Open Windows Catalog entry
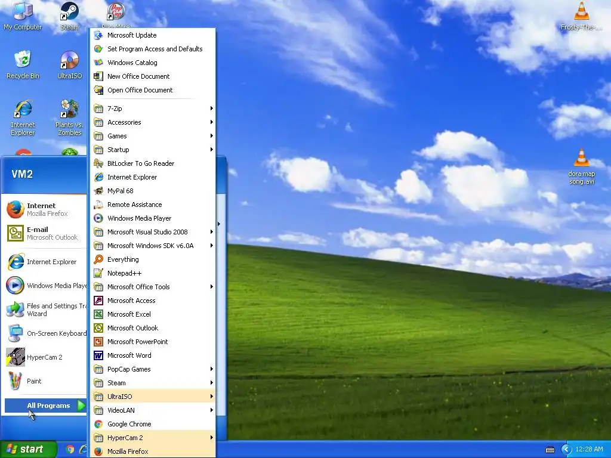Viewport: 611px width, 458px height. click(x=153, y=63)
